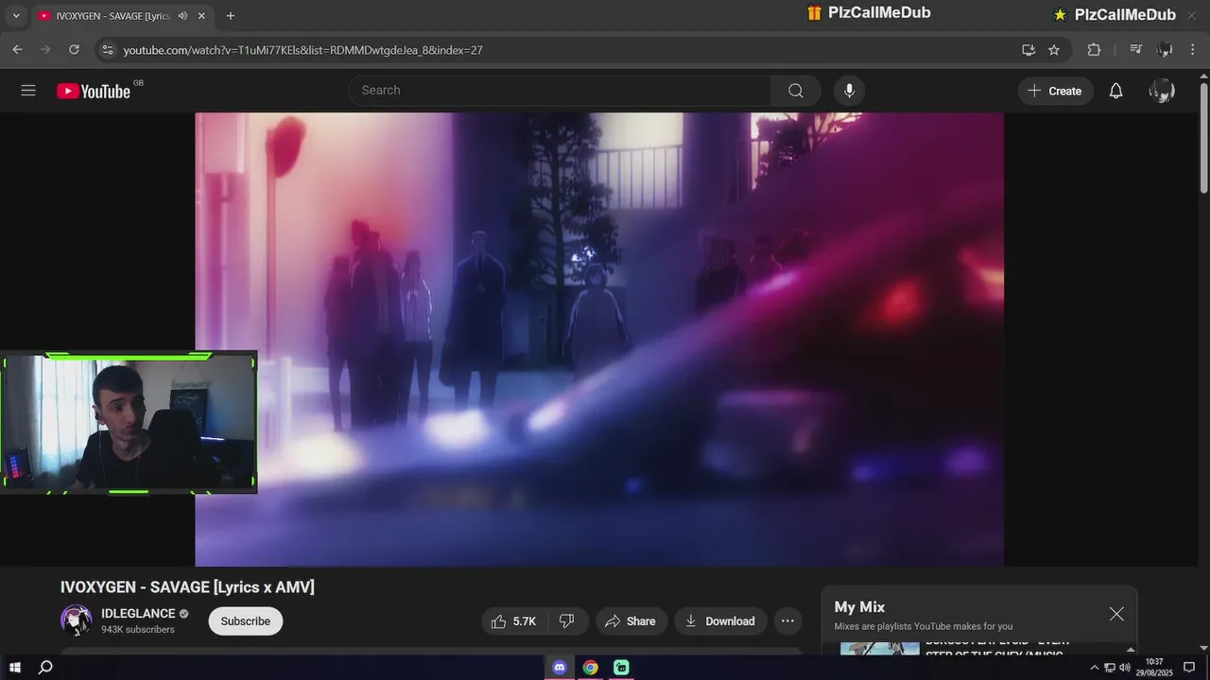The width and height of the screenshot is (1210, 680).
Task: Click the magnifier search button
Action: pos(796,91)
